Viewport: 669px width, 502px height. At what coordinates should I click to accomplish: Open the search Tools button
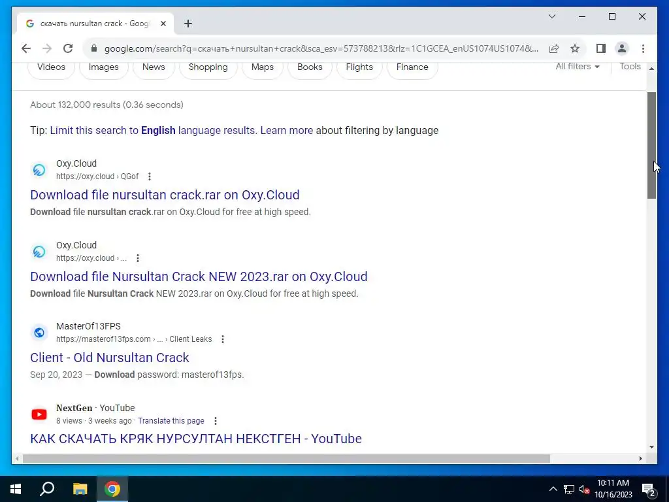[x=630, y=67]
